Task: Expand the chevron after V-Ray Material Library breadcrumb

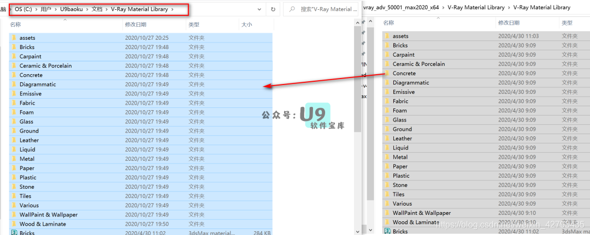Action: coord(172,9)
